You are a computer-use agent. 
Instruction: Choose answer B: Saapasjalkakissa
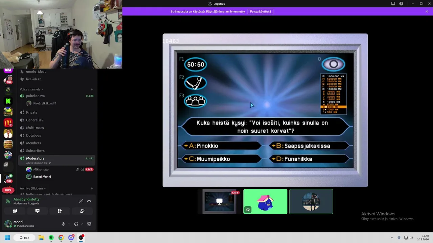(309, 146)
